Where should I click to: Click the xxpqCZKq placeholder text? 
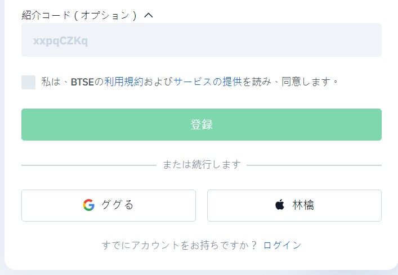pos(60,40)
